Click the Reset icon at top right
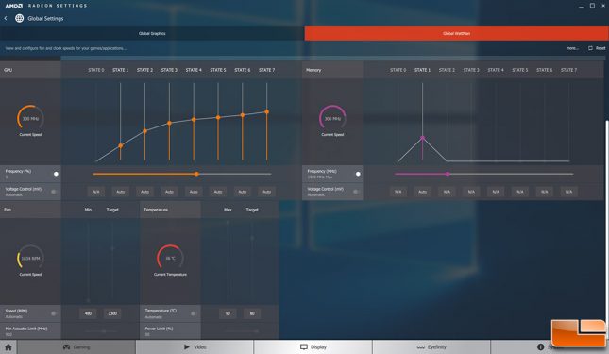This screenshot has width=609, height=354. click(590, 48)
